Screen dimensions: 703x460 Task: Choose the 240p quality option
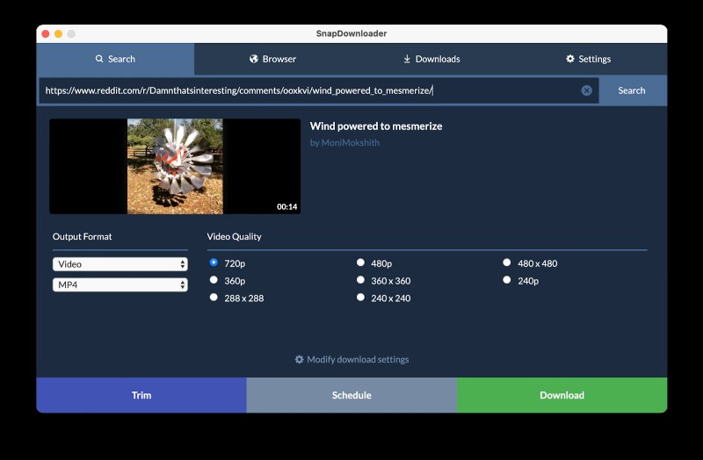507,280
